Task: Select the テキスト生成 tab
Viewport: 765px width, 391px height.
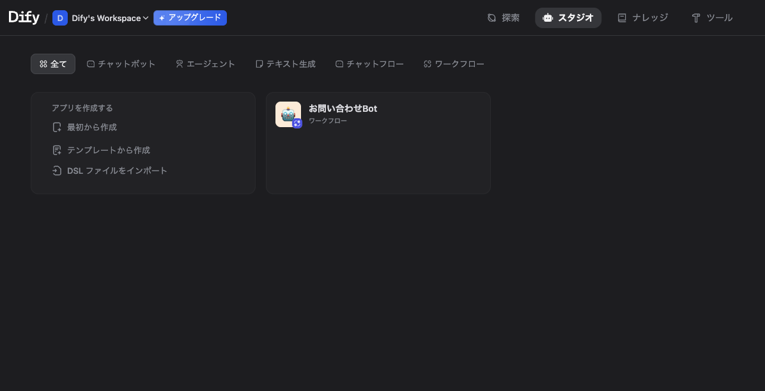Action: (286, 63)
